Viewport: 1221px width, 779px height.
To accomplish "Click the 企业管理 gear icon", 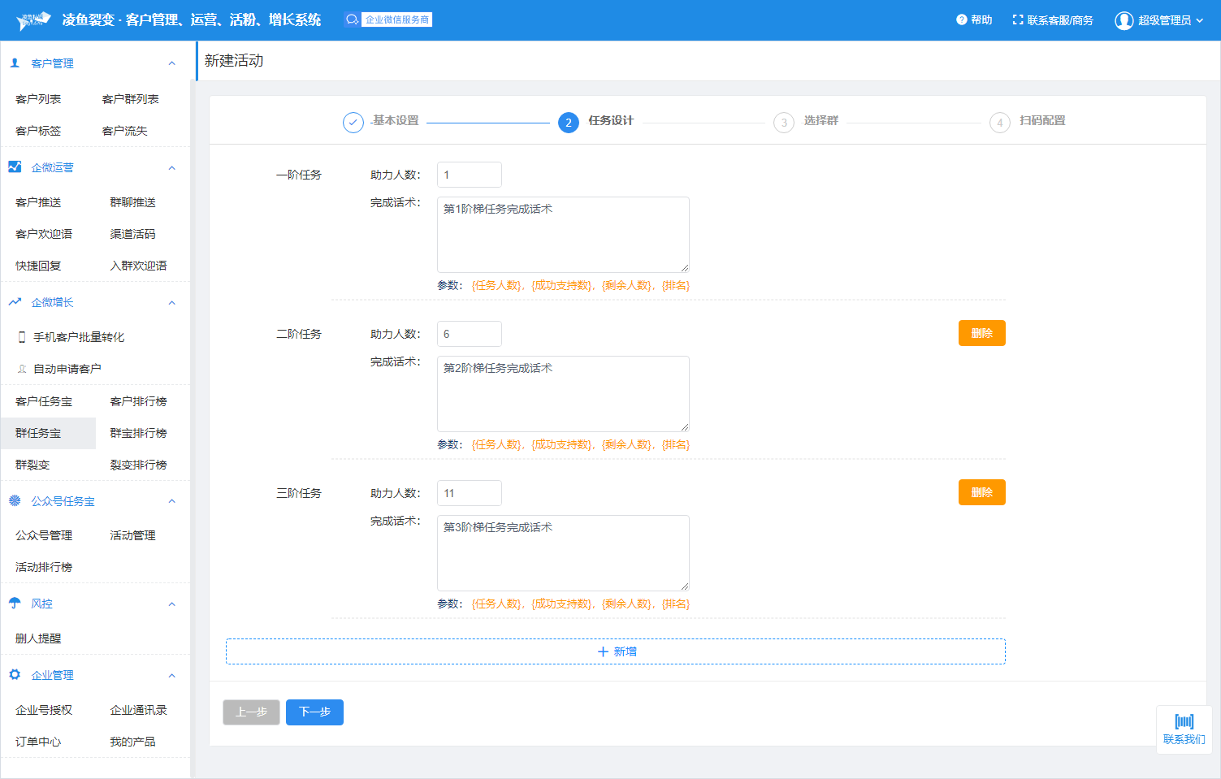I will pos(15,675).
